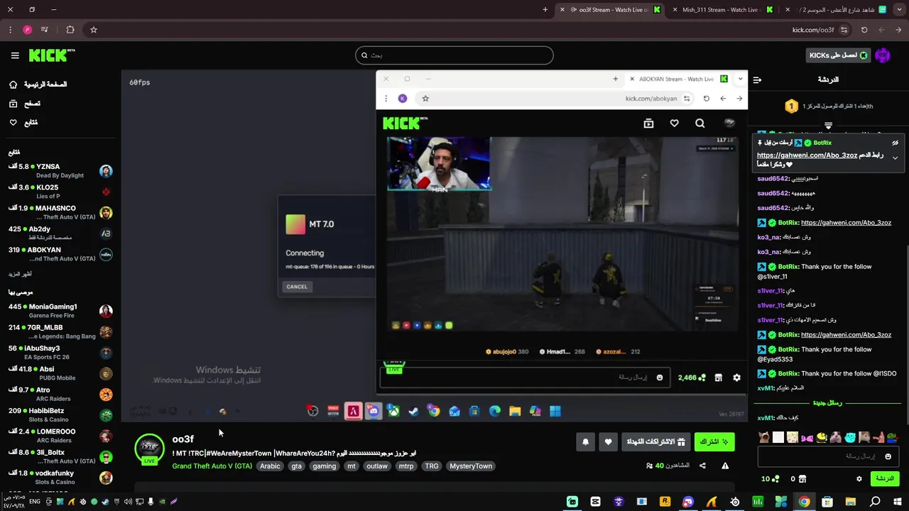Open browser extensions puzzle icon

[70, 30]
